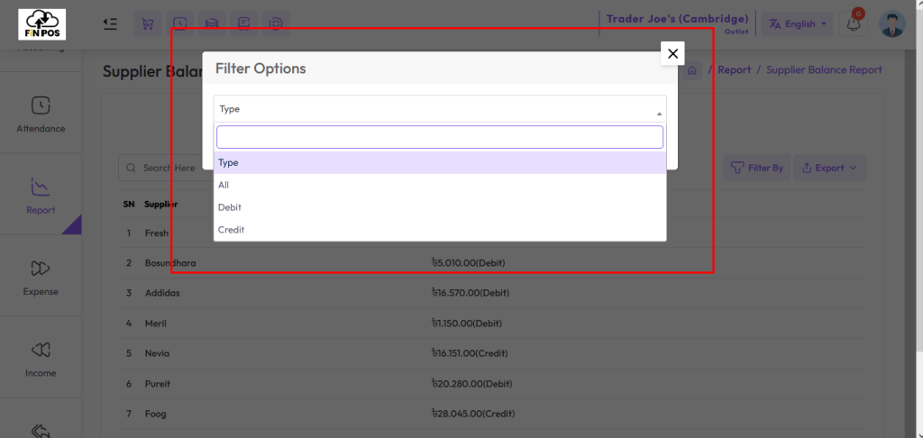Open the English language dropdown

click(x=798, y=24)
